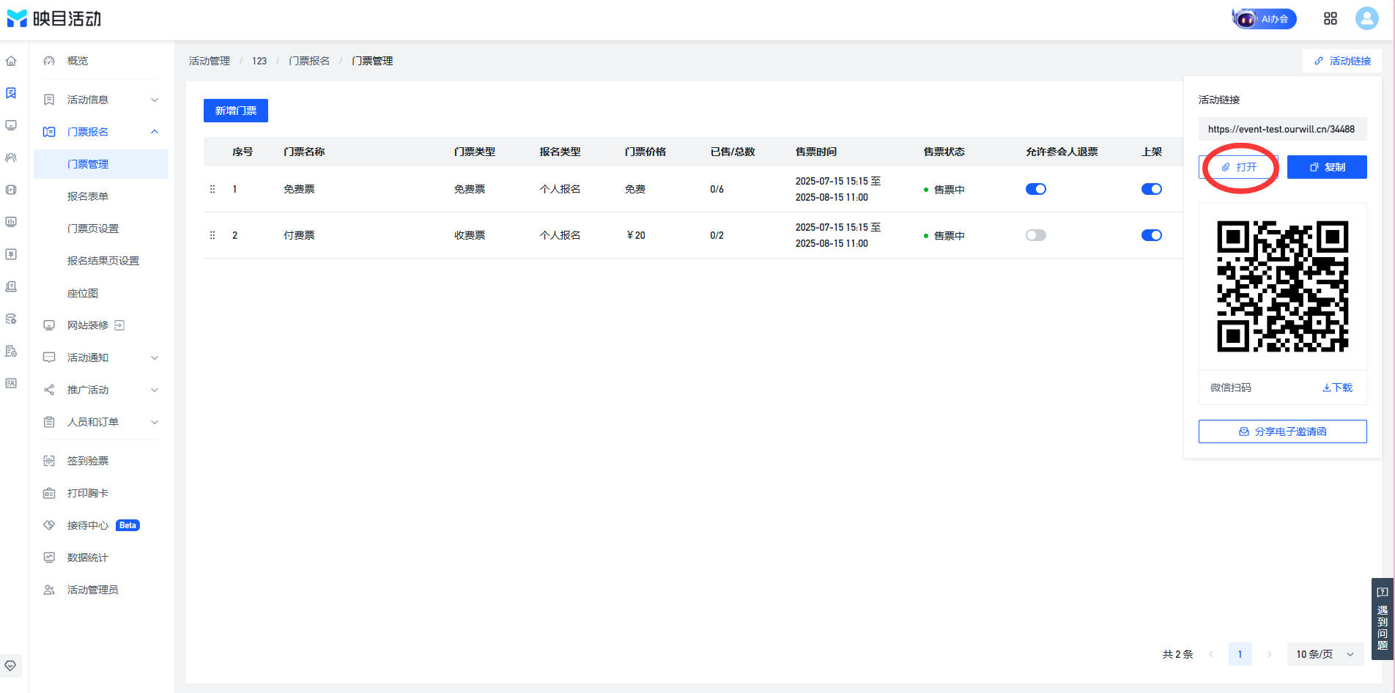
Task: Open the apps grid icon in header
Action: [1331, 19]
